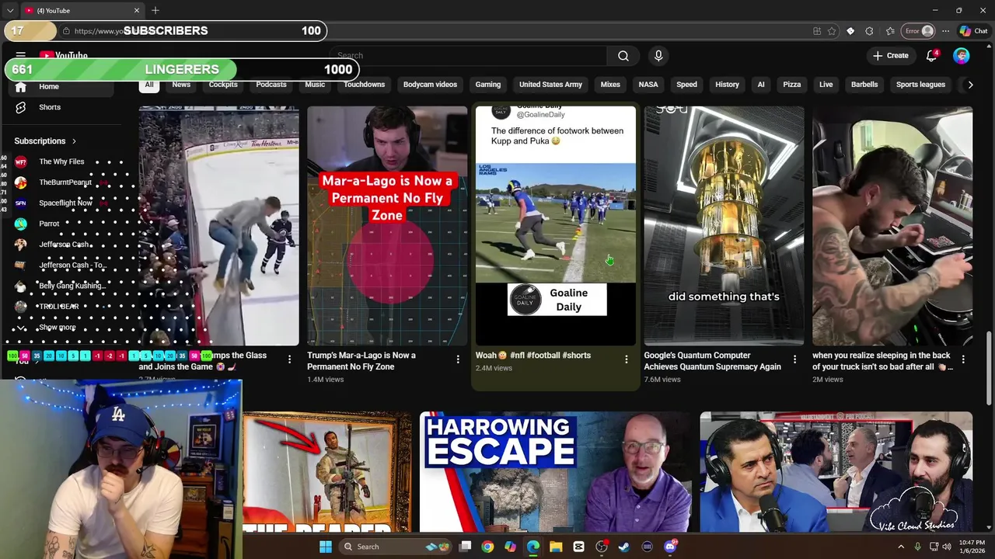Select the Sports leagues chip
The height and width of the screenshot is (559, 995).
pyautogui.click(x=920, y=85)
